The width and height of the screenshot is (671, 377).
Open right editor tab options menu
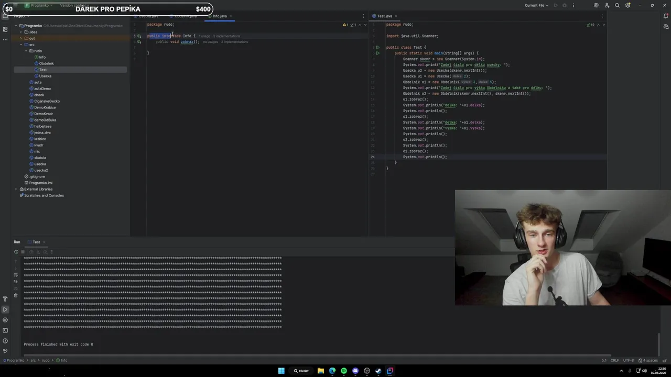click(603, 16)
